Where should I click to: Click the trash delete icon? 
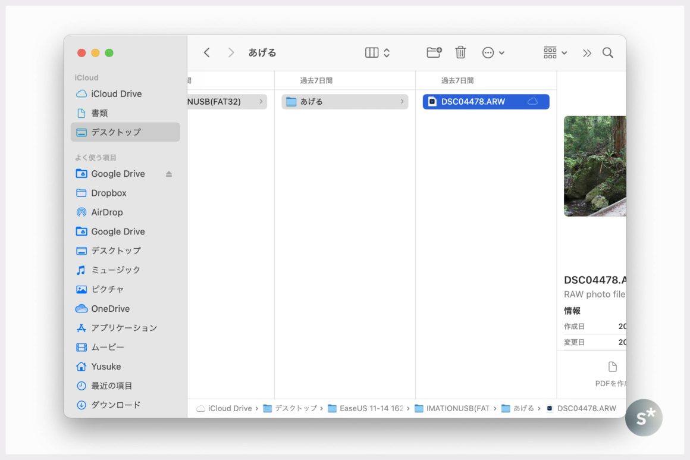(x=460, y=52)
